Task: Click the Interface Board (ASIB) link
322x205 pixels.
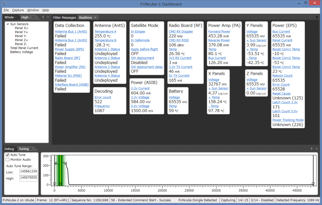Action: click(x=72, y=85)
